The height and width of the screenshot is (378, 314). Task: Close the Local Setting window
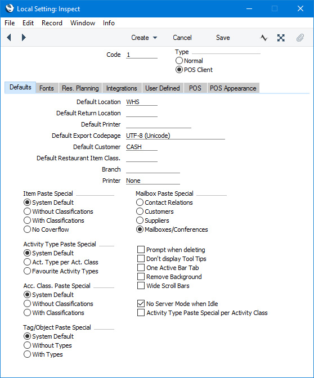(300, 8)
